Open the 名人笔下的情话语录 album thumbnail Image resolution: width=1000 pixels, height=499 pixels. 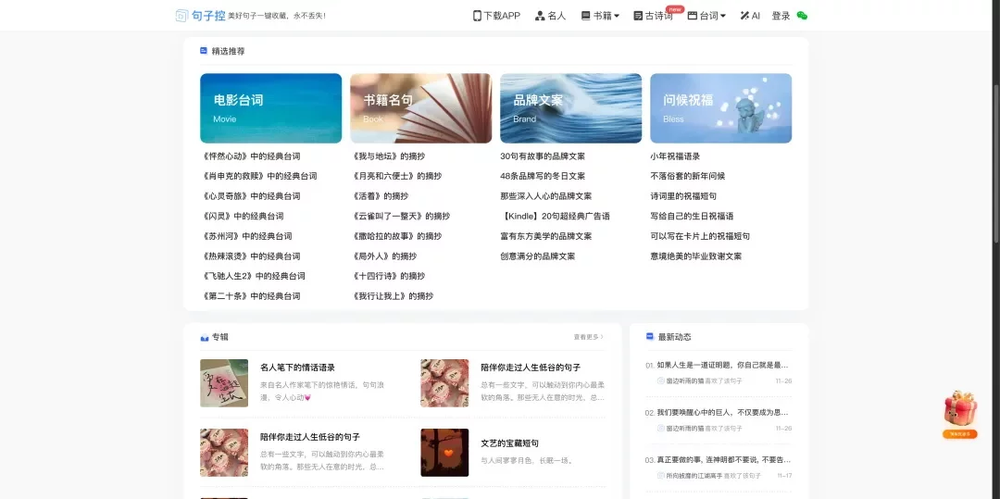(224, 383)
